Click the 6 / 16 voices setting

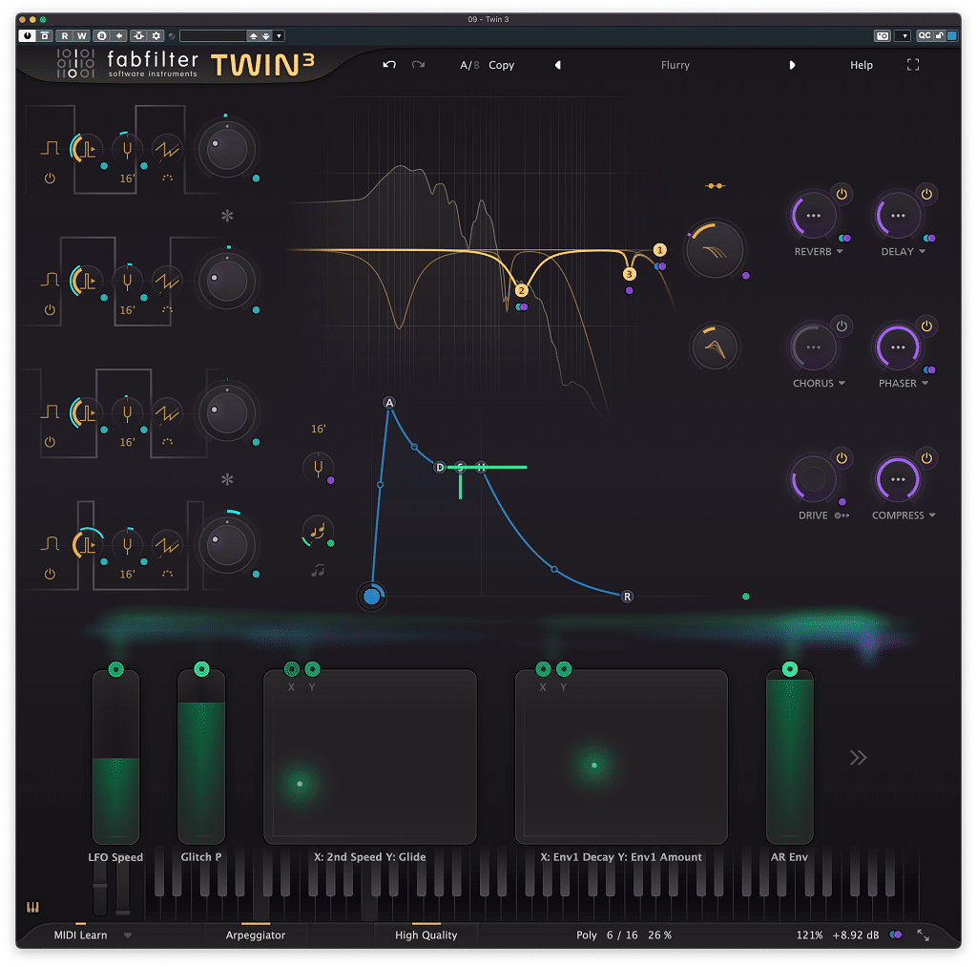622,935
